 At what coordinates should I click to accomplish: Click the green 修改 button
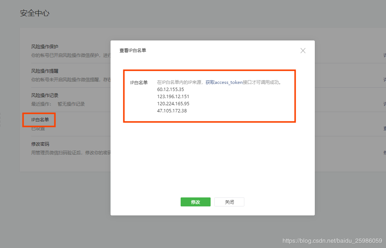click(x=195, y=202)
